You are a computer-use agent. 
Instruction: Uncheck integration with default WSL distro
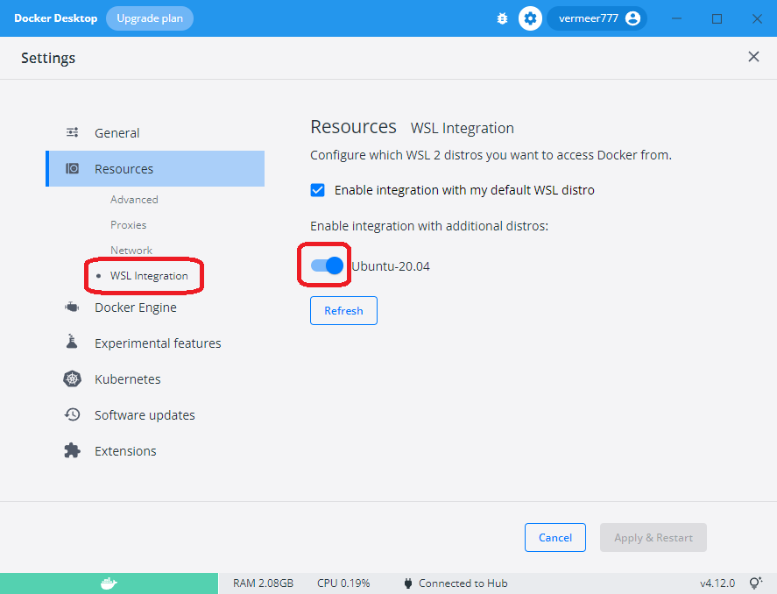pos(318,190)
